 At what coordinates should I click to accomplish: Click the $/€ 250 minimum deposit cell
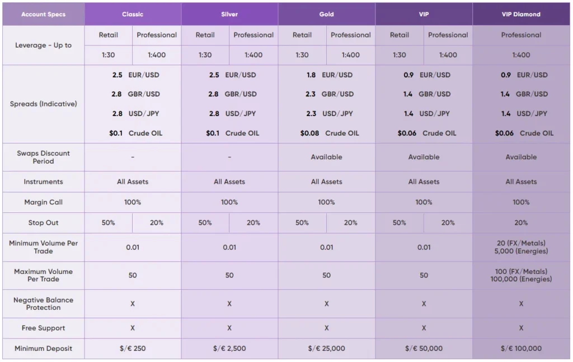tap(133, 349)
